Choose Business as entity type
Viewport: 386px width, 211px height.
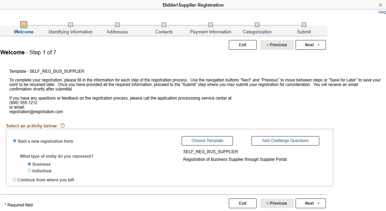pos(29,164)
